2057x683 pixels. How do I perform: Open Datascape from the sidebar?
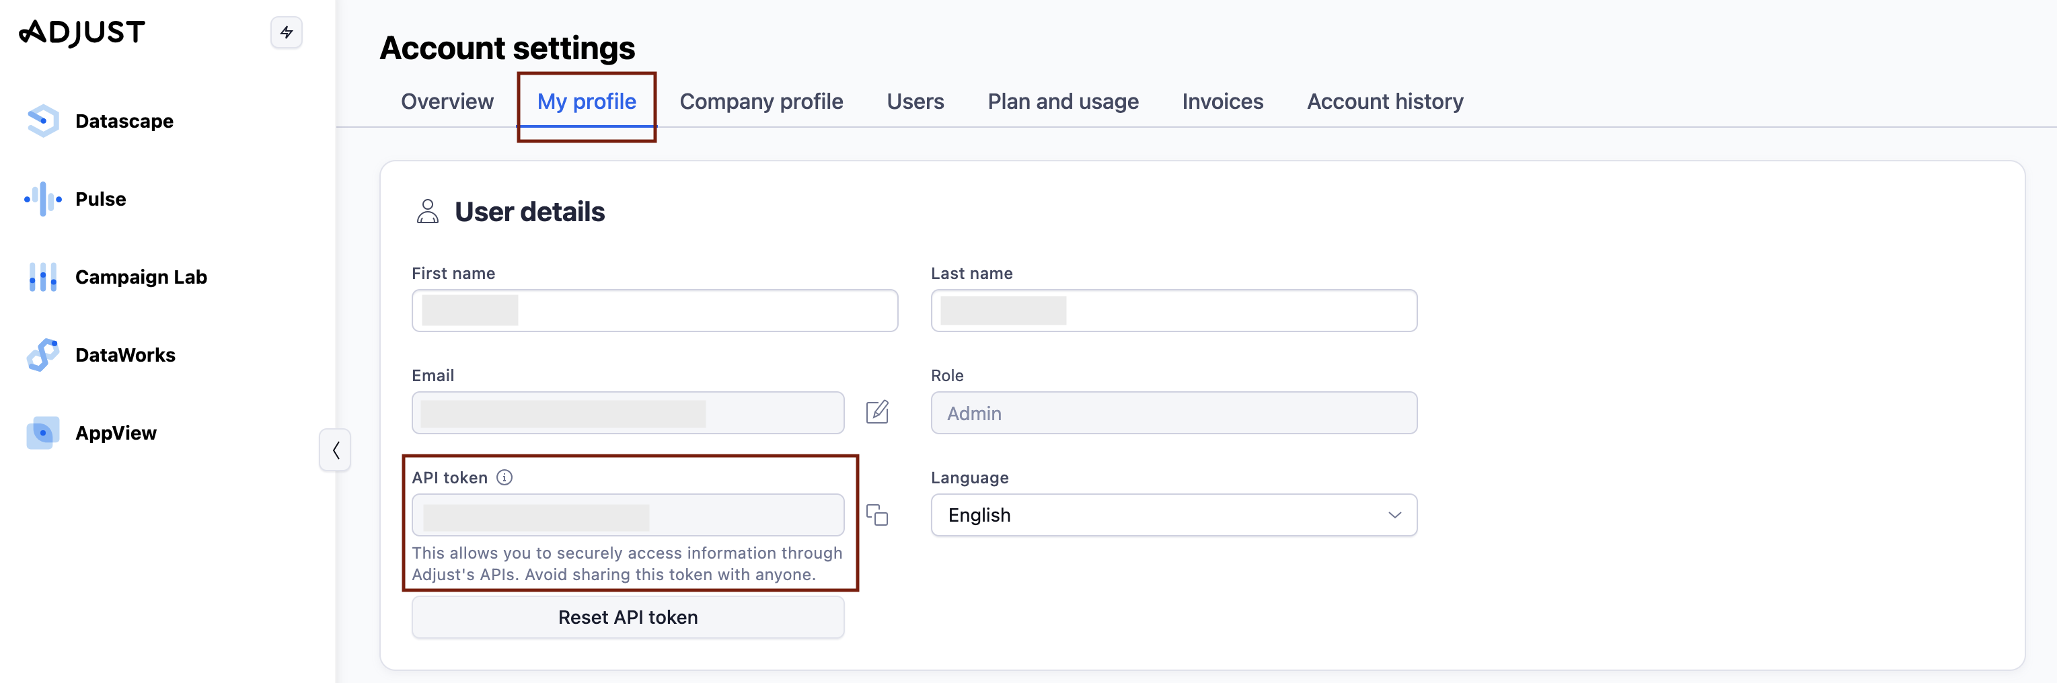pos(123,121)
